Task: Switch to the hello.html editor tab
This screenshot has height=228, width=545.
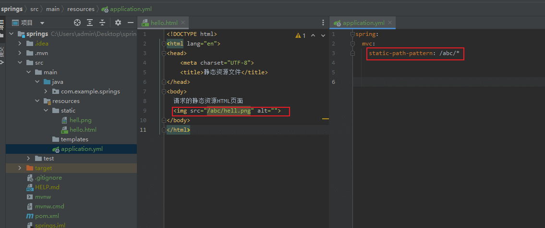Action: [x=164, y=23]
